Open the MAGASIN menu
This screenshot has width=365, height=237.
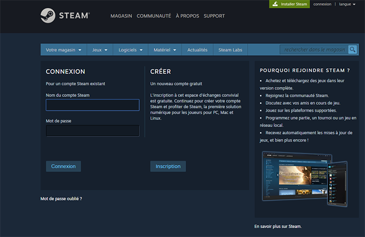pos(121,16)
